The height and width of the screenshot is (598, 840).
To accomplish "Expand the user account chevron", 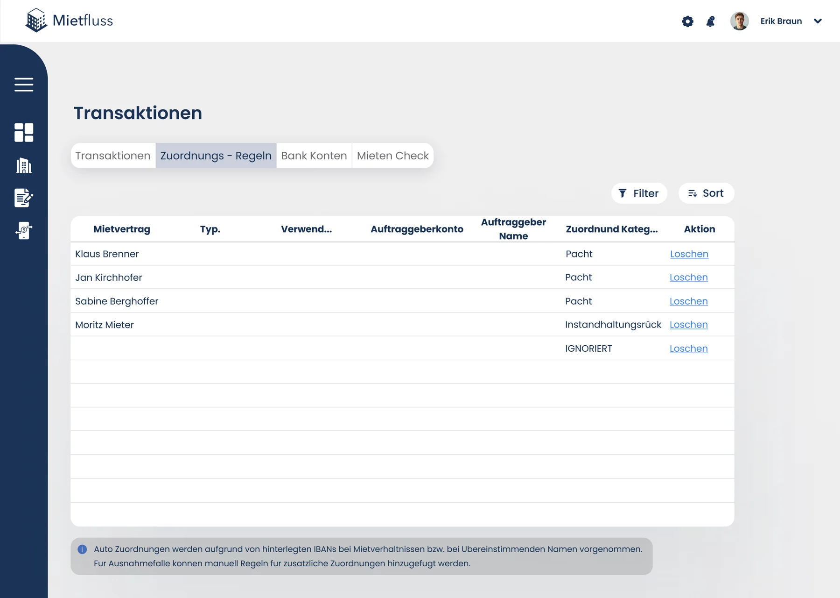I will [818, 21].
